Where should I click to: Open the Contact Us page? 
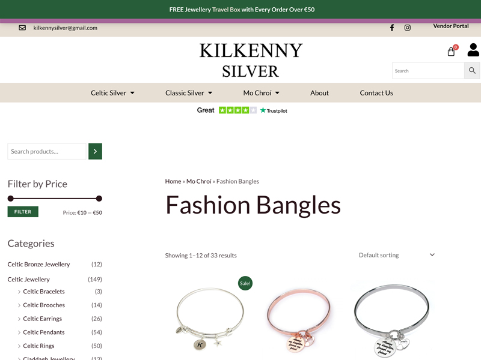coord(376,93)
